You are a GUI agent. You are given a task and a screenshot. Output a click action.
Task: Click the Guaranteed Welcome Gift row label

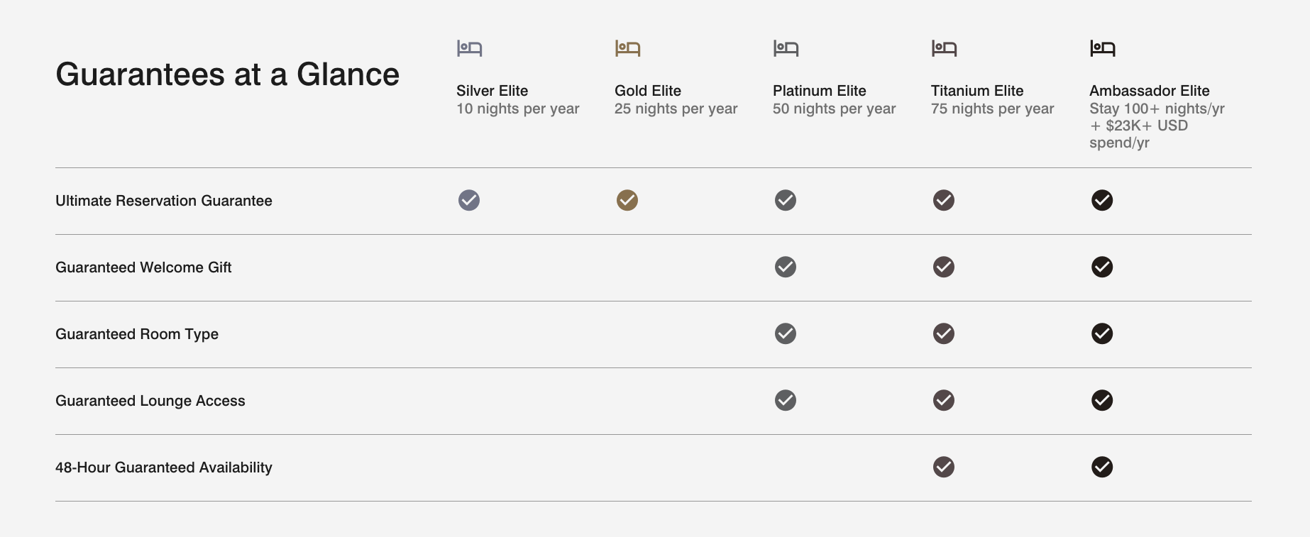click(143, 267)
